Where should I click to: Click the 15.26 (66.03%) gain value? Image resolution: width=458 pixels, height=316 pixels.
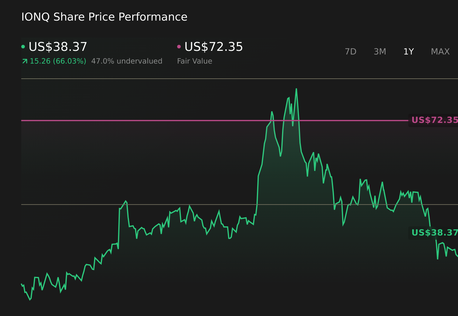pos(58,61)
